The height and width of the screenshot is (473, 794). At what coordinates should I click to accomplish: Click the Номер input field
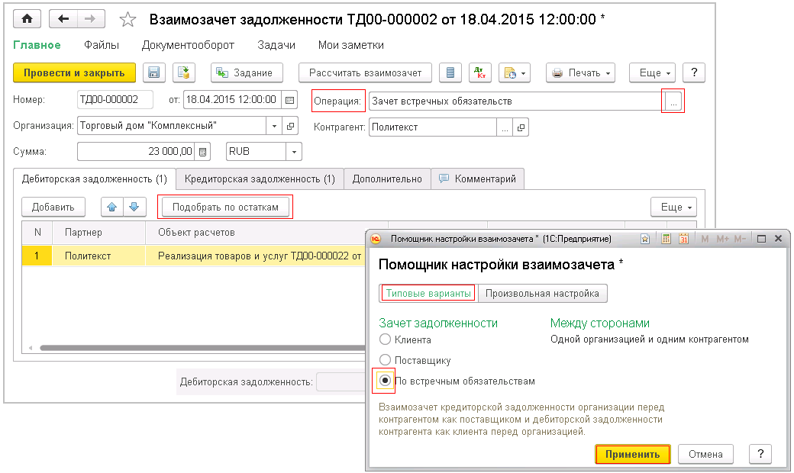pos(115,100)
